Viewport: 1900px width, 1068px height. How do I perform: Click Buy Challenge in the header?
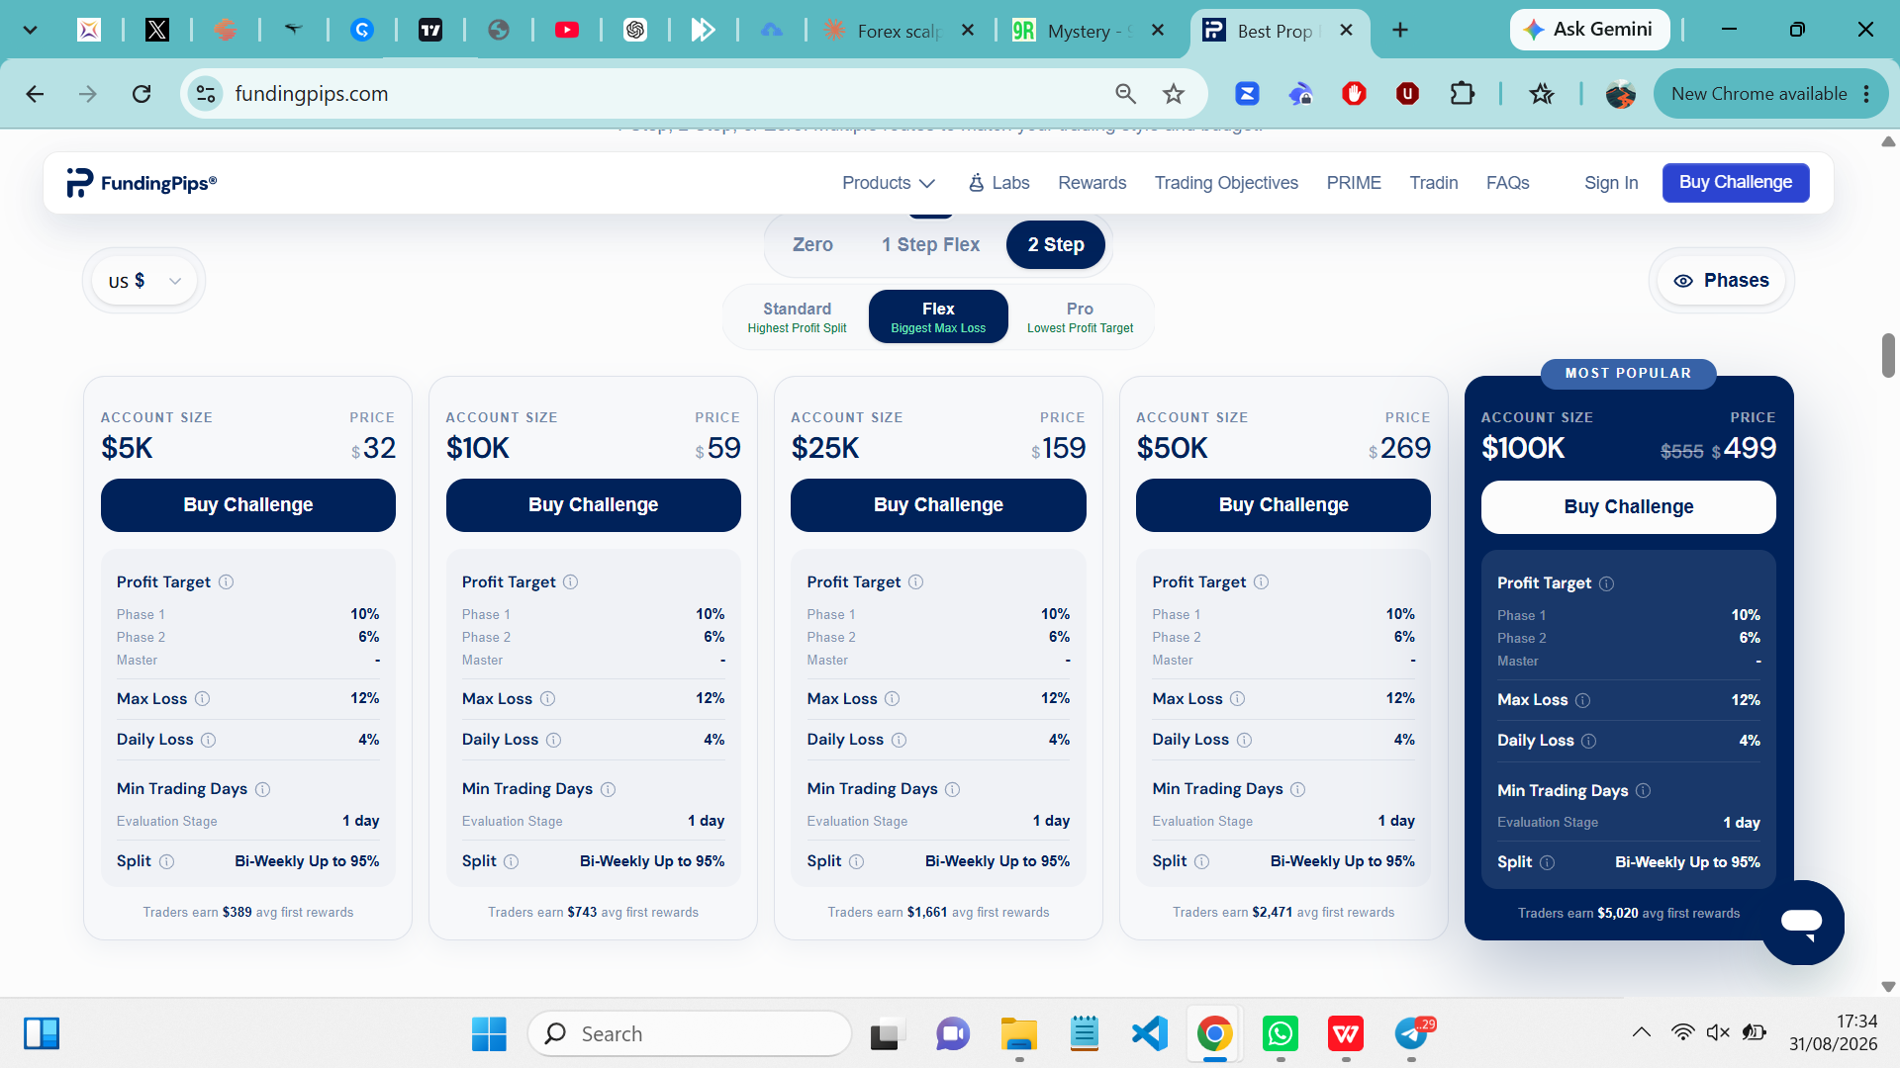pyautogui.click(x=1736, y=183)
